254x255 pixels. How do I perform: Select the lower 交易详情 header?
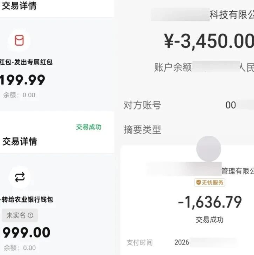(20, 141)
